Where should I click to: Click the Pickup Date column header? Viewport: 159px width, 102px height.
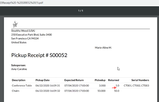43,80
